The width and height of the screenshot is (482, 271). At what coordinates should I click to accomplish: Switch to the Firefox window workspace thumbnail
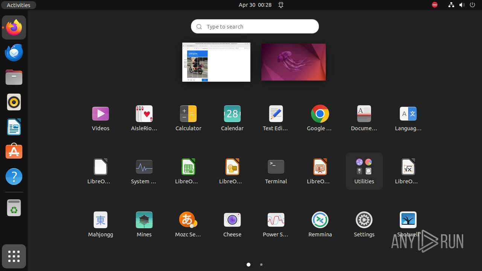pyautogui.click(x=216, y=62)
